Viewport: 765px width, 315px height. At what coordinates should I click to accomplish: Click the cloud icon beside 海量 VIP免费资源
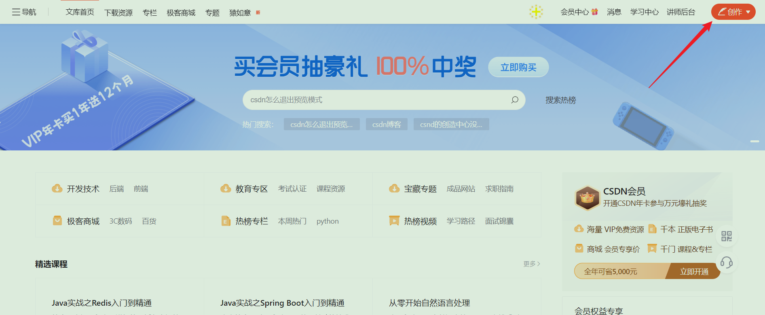pyautogui.click(x=579, y=229)
